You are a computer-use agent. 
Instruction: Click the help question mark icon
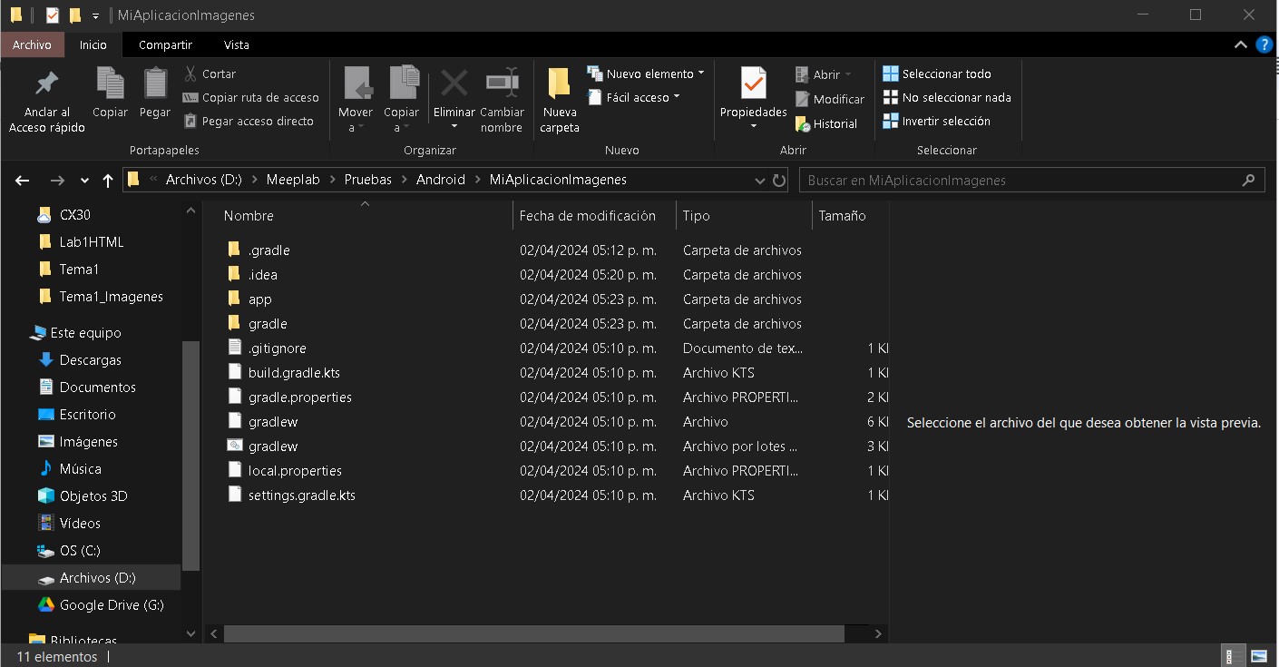click(1264, 44)
